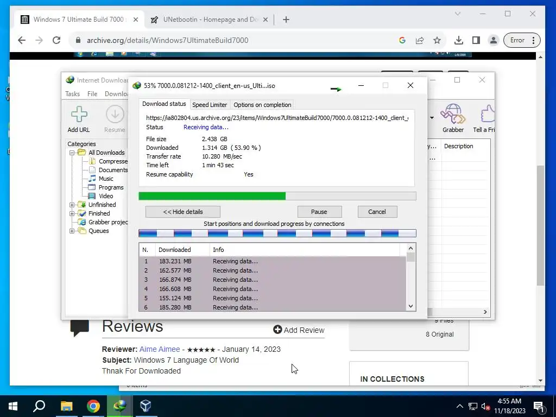Go back to previous page
This screenshot has width=556, height=417.
(22, 40)
